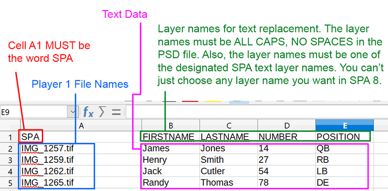Select the POSITION header cell
The width and height of the screenshot is (388, 191).
pos(345,137)
